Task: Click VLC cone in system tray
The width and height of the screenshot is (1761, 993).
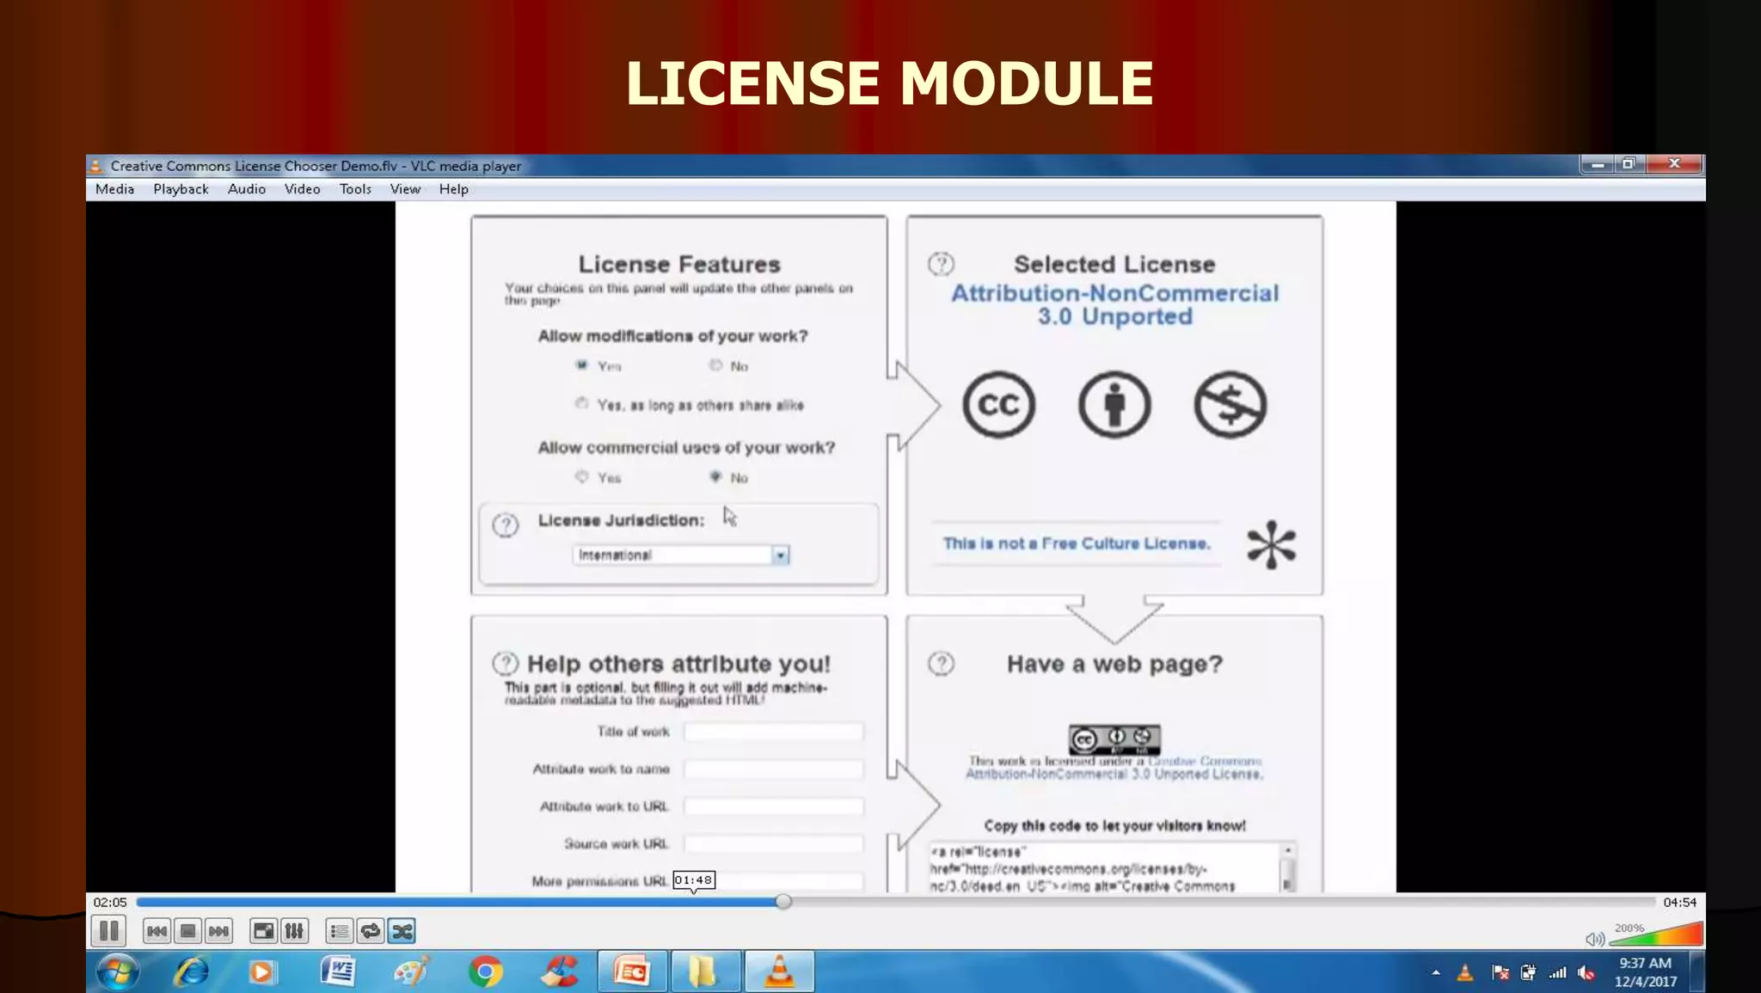Action: click(1464, 973)
